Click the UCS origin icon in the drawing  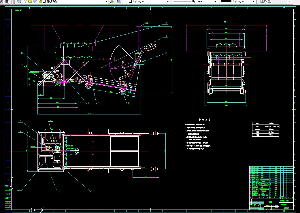pos(11,210)
